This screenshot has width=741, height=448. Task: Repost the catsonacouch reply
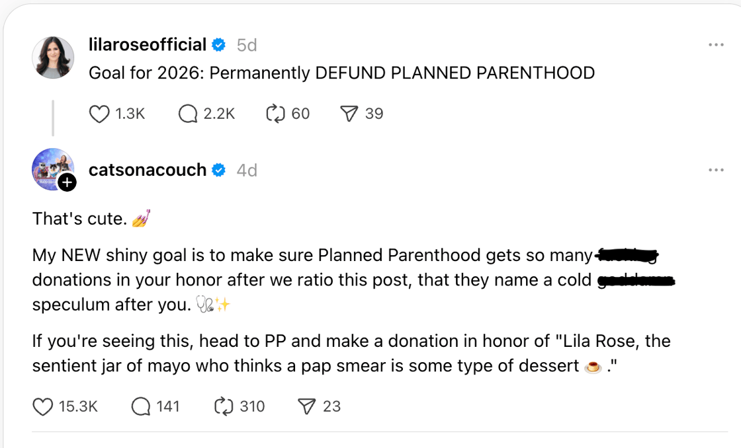pos(224,406)
